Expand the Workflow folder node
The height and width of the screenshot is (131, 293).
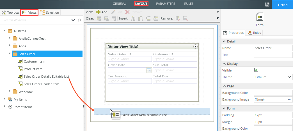pos(10,91)
